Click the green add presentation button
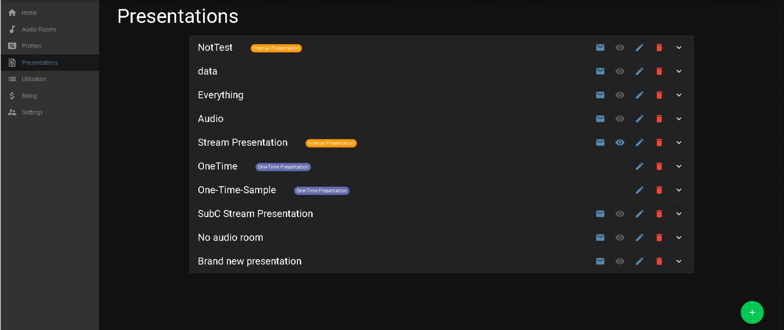784x330 pixels. pos(752,312)
